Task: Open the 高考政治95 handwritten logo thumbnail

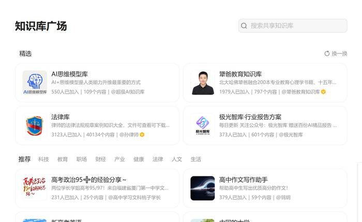Action: pyautogui.click(x=35, y=188)
